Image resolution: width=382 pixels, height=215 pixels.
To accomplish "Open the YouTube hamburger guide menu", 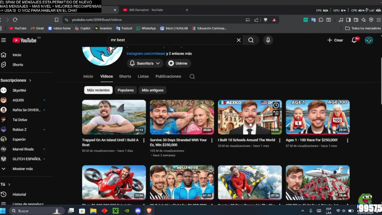I will click(3, 40).
